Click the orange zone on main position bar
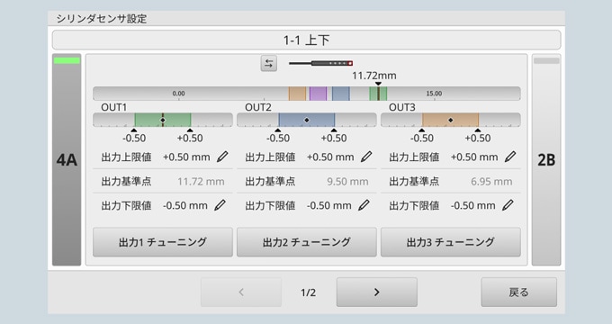The height and width of the screenshot is (324, 612). (297, 94)
